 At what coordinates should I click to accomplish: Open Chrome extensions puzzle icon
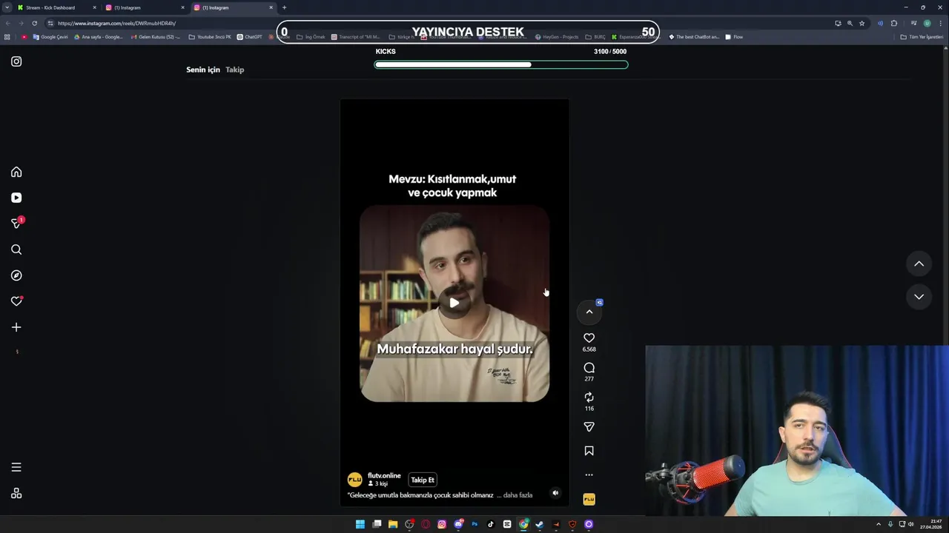tap(893, 23)
